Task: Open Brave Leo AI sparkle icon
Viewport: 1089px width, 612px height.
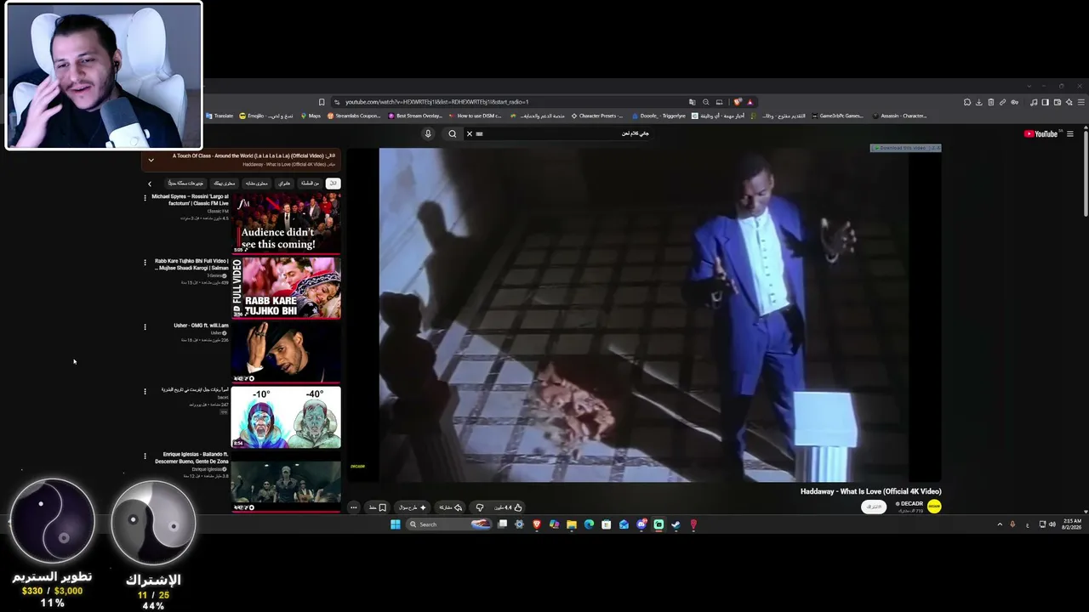Action: click(x=1069, y=102)
